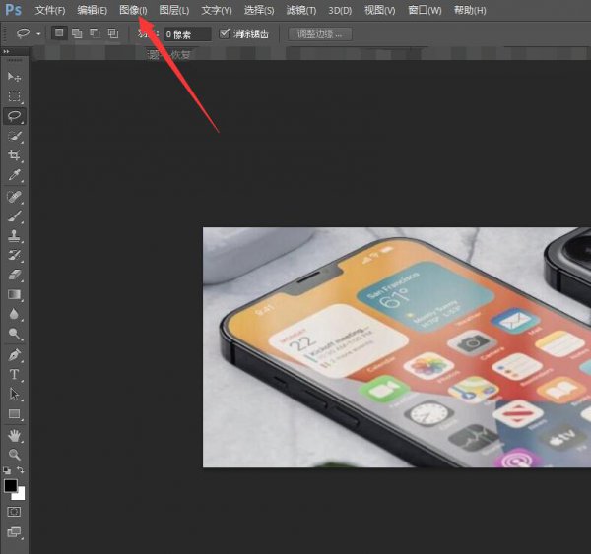This screenshot has width=591, height=554.
Task: Open the 滤镜(T) menu
Action: tap(300, 10)
